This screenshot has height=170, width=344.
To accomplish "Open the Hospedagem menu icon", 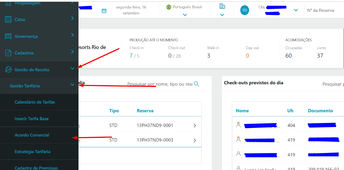I will (8, 3).
